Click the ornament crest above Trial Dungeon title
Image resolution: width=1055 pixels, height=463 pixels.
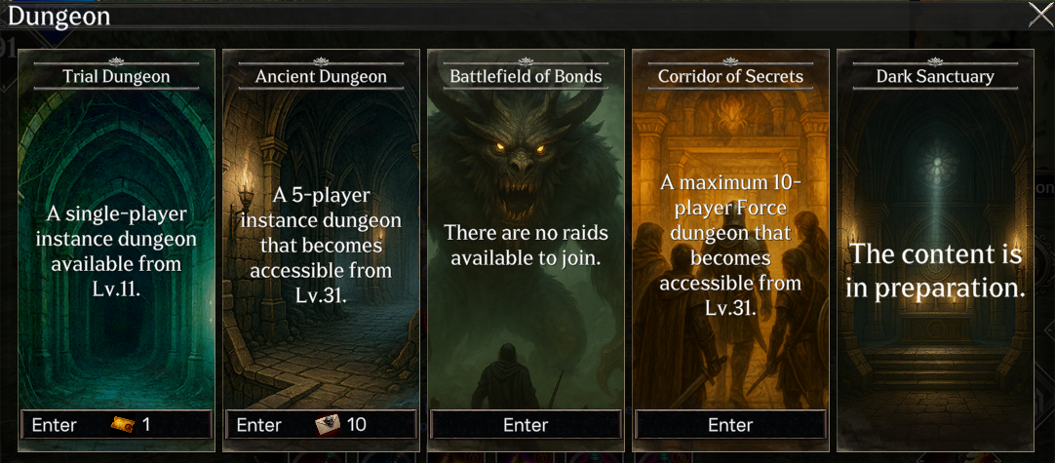coord(116,61)
